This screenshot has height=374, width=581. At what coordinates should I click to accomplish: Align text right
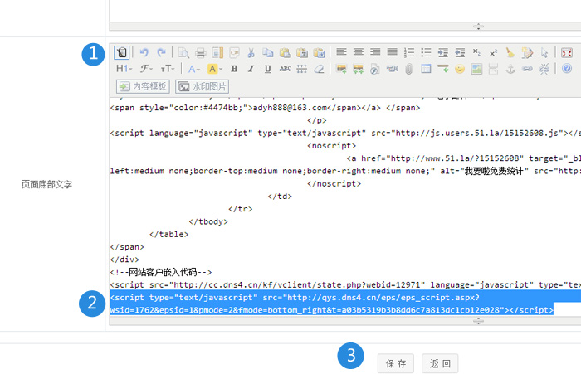[375, 52]
